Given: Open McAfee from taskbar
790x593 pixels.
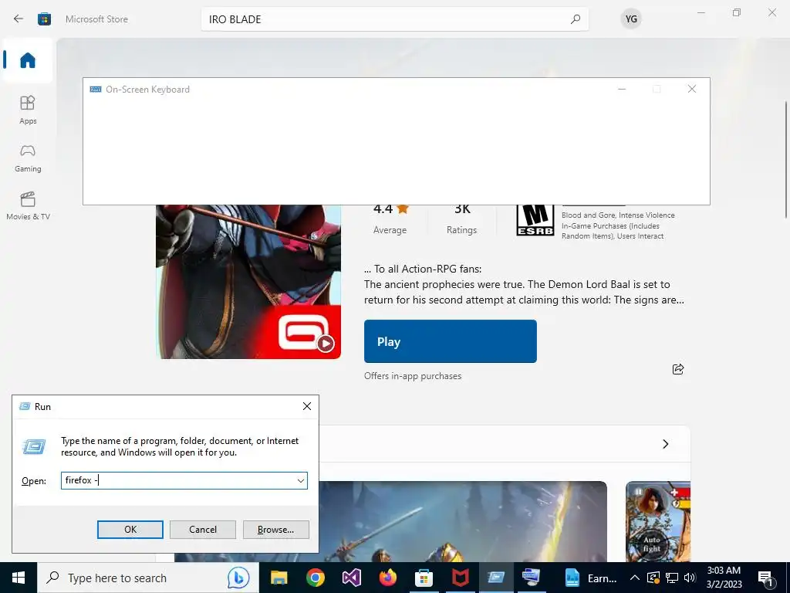Looking at the screenshot, I should [460, 578].
